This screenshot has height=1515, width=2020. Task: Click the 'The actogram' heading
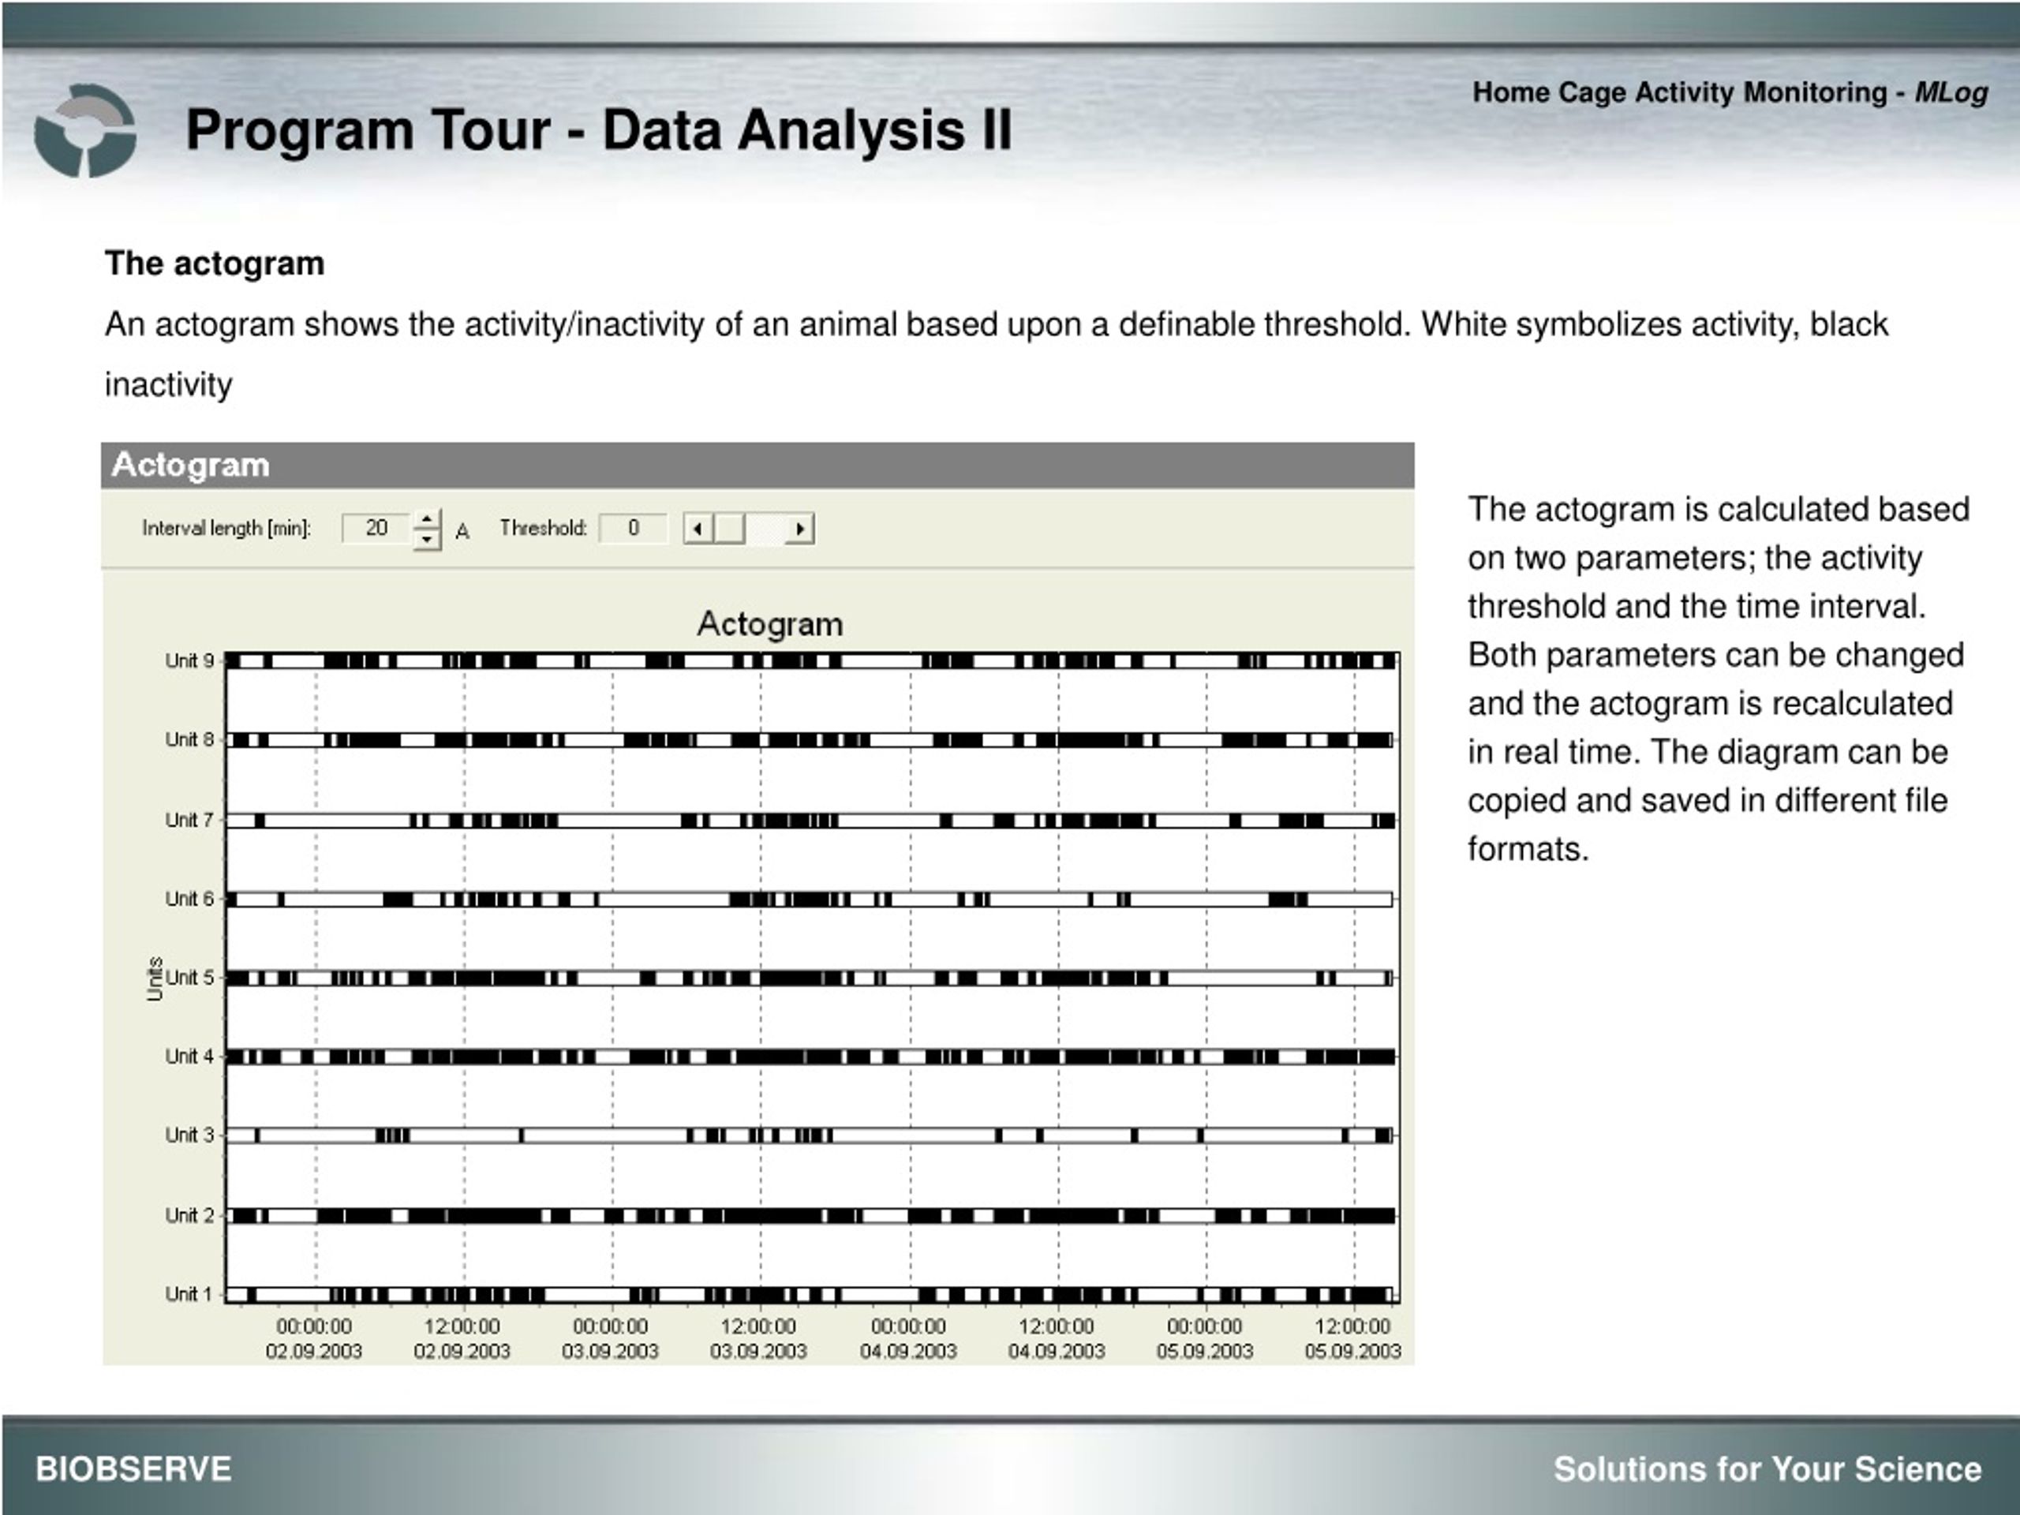click(x=215, y=264)
